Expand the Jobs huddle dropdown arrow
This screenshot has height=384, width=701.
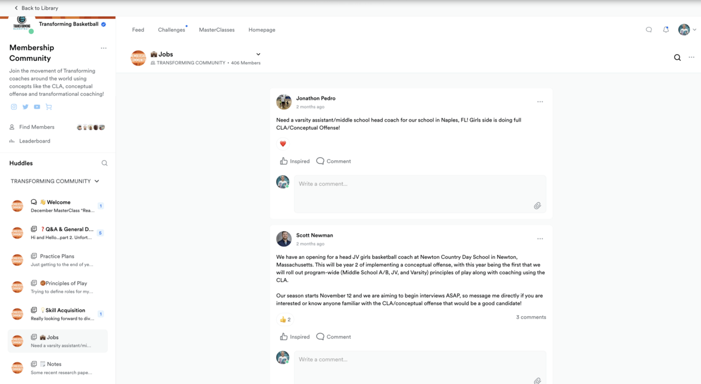click(258, 54)
